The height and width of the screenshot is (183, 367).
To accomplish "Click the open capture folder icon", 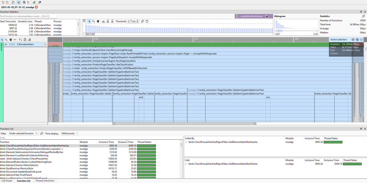I will (x=7, y=2).
